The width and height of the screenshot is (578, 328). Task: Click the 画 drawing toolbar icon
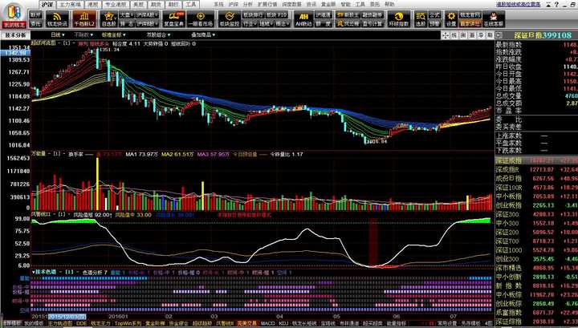tap(472, 35)
